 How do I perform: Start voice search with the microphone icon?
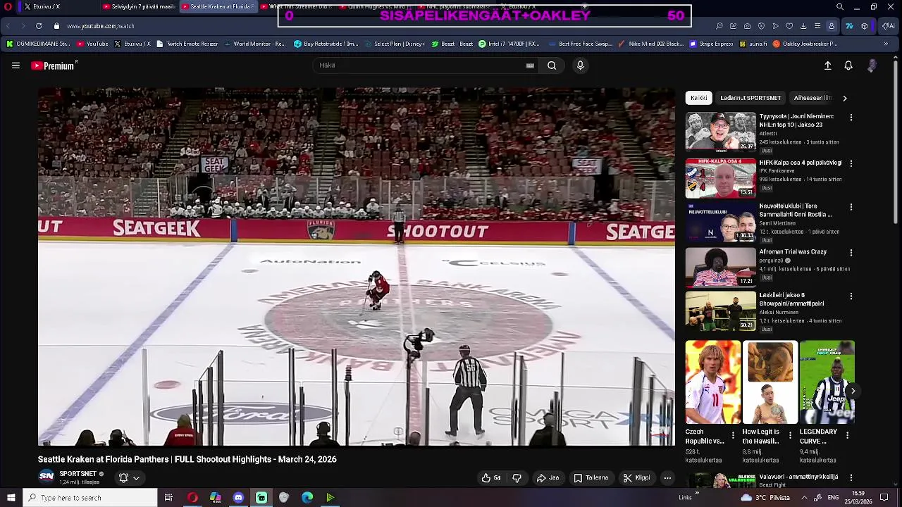coord(580,65)
